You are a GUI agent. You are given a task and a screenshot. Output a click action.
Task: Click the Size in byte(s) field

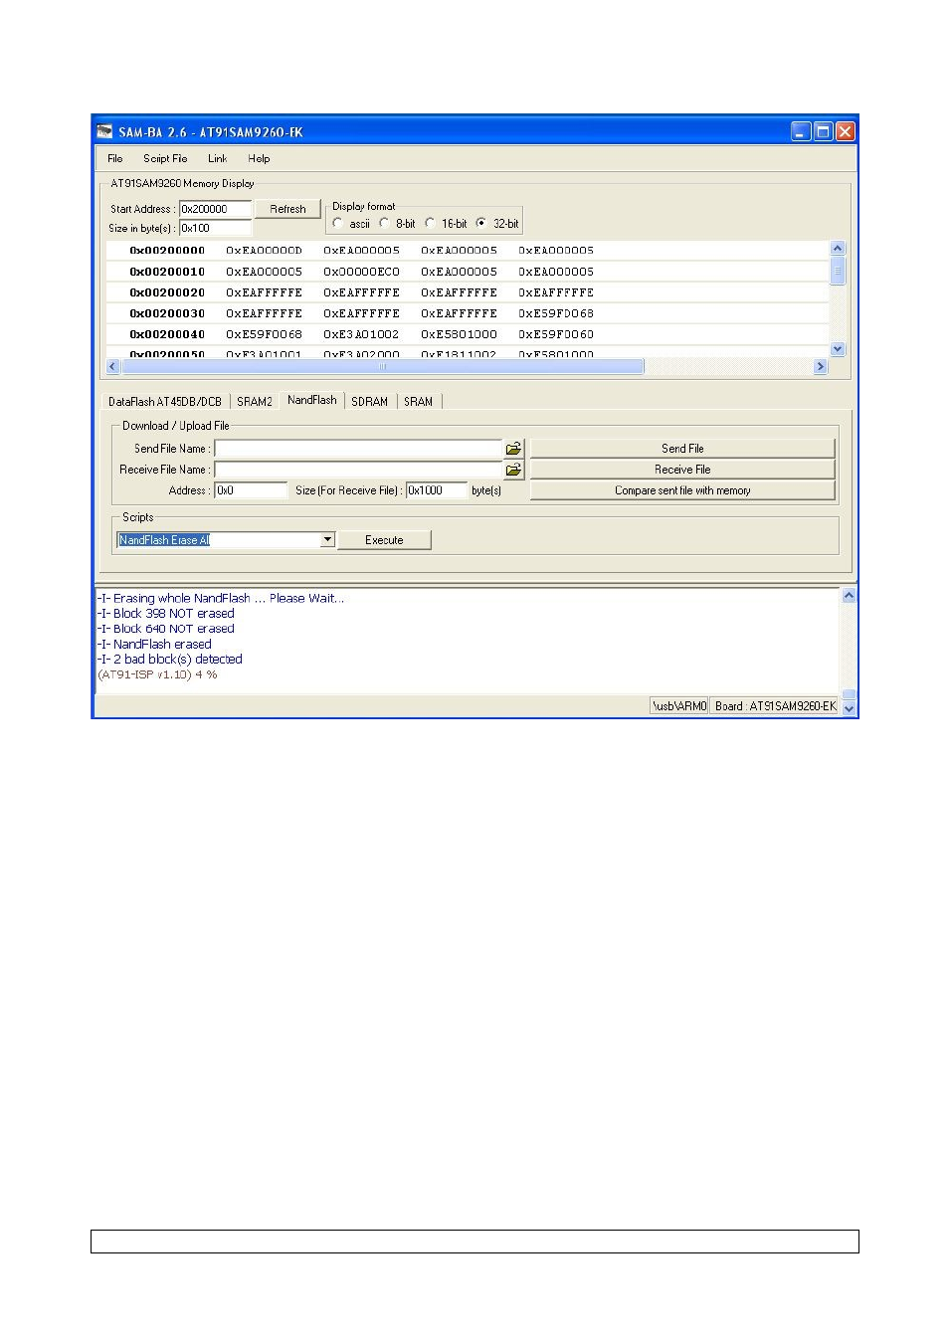pyautogui.click(x=215, y=228)
